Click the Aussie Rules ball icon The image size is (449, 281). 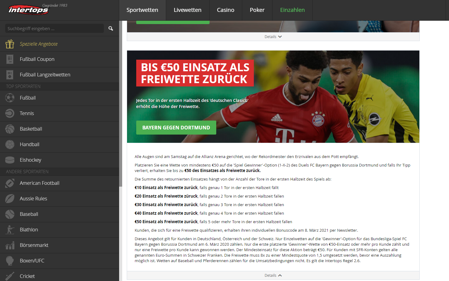click(x=10, y=198)
